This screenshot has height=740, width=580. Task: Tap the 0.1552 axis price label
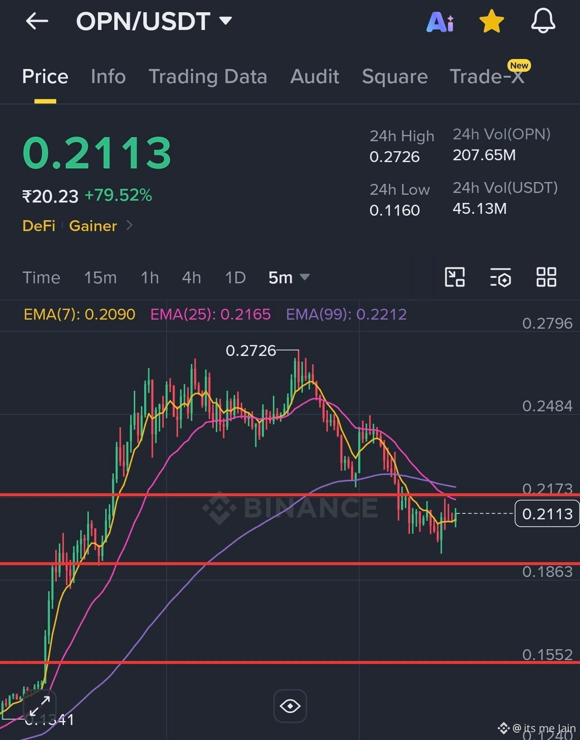tap(547, 654)
